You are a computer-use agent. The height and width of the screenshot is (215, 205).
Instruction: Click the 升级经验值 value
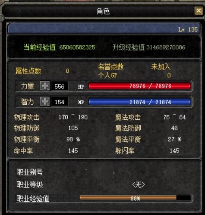pos(166,47)
